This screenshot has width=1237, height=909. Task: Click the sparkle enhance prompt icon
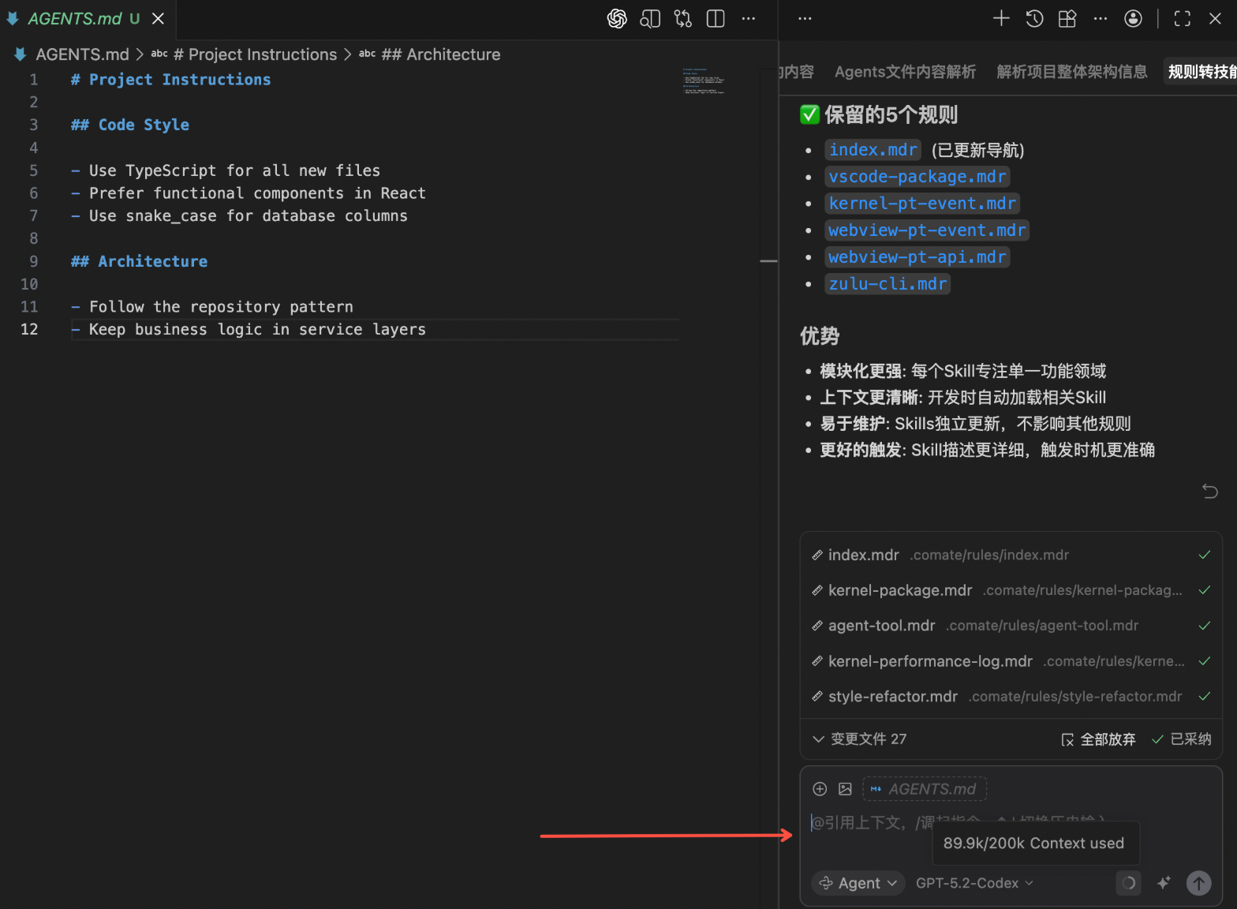pos(1164,883)
